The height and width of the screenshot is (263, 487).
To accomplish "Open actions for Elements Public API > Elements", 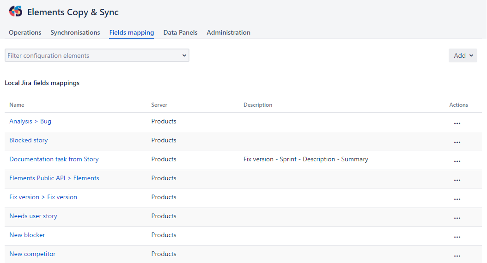I will pos(457,180).
